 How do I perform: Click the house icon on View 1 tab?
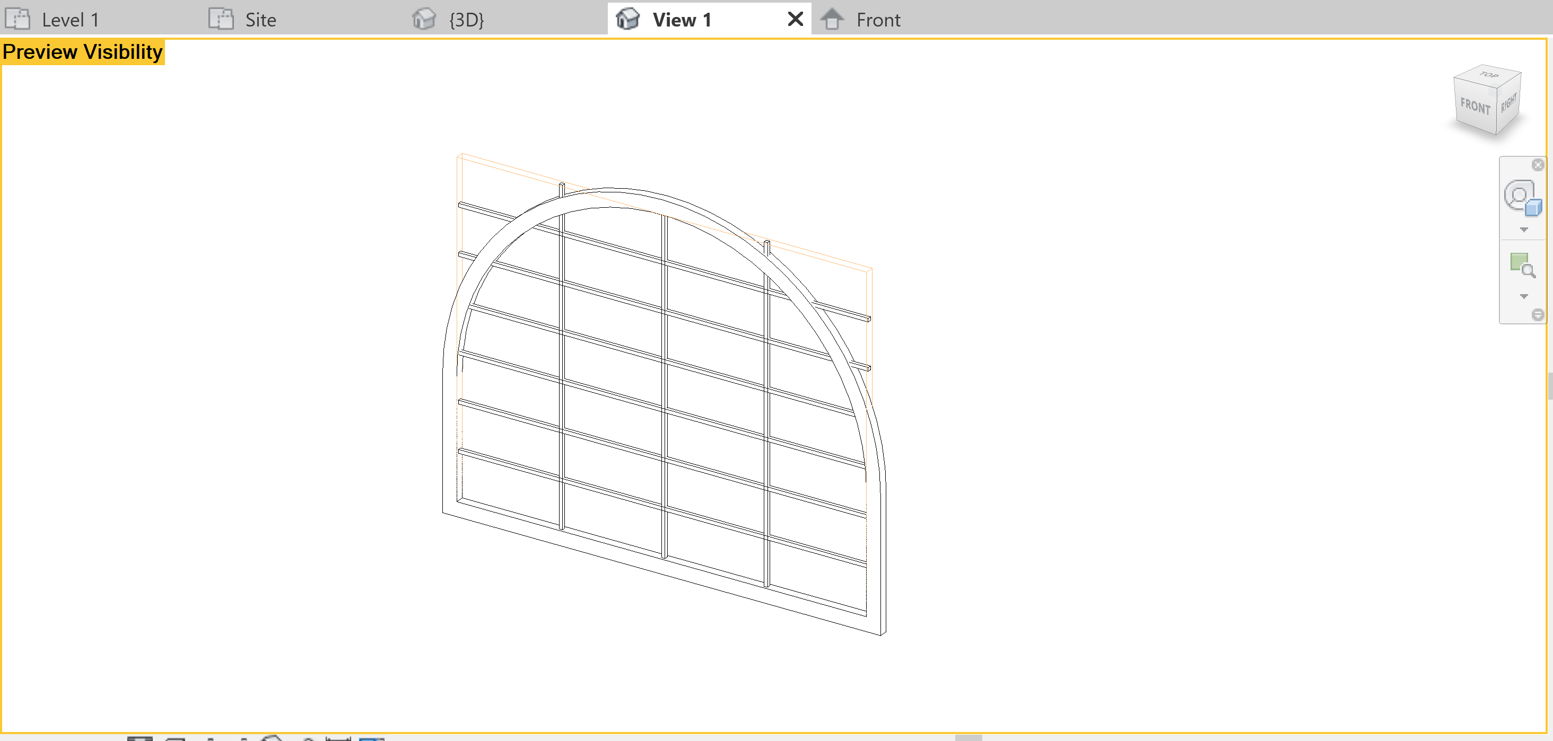click(627, 19)
